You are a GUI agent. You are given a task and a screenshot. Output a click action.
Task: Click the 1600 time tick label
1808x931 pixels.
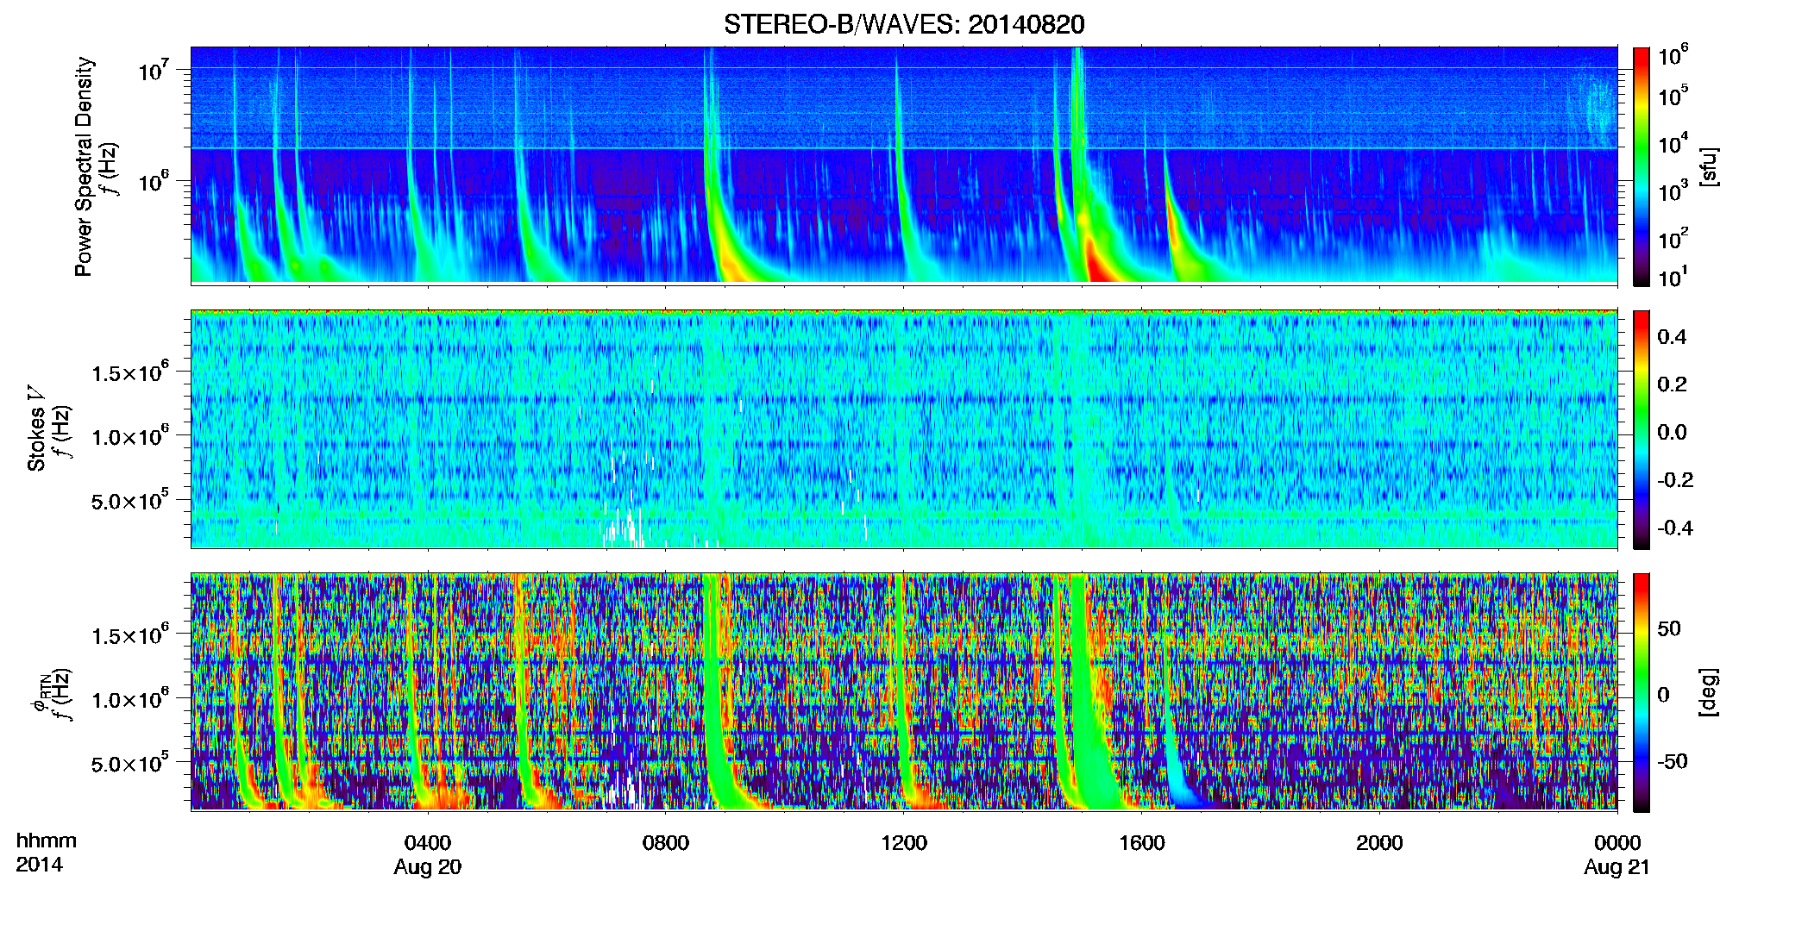click(x=1142, y=842)
